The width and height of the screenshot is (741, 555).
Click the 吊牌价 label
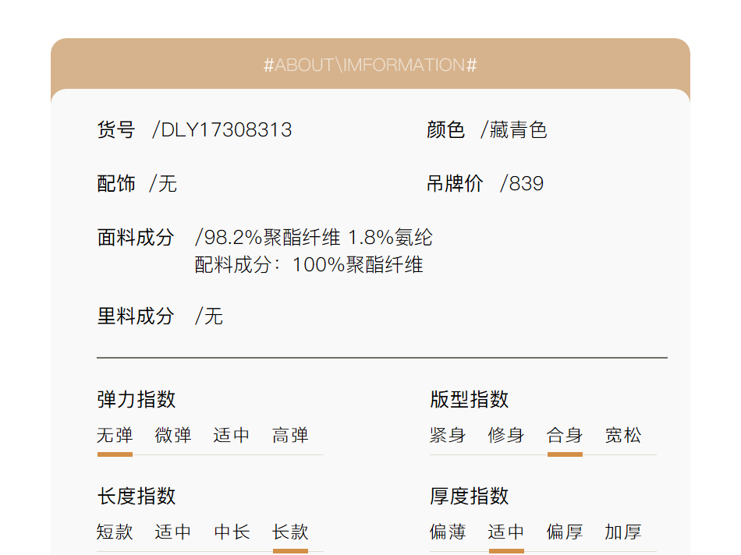pos(455,184)
